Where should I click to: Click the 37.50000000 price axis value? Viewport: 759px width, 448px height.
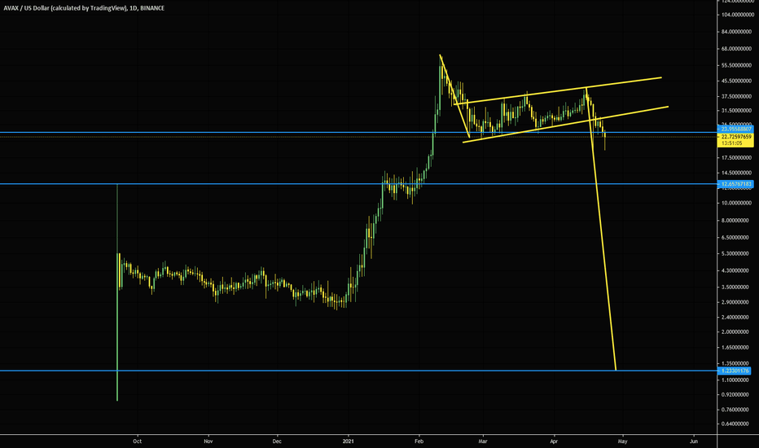[736, 96]
